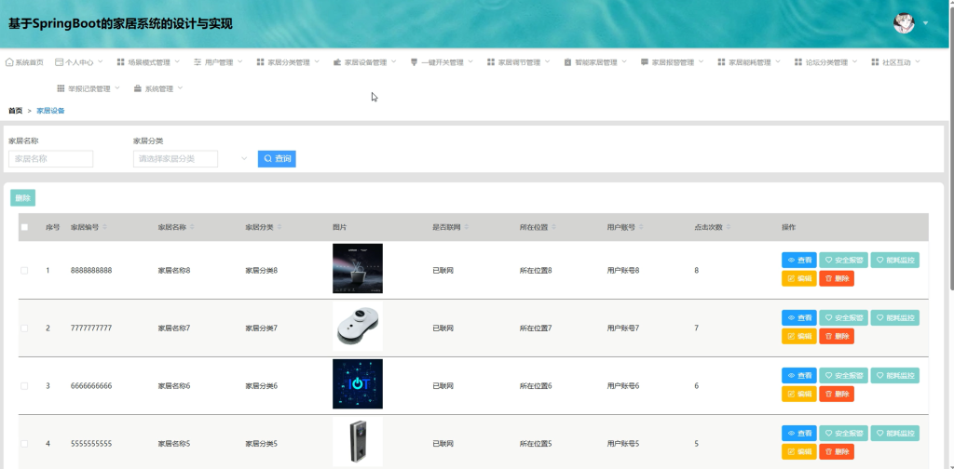
Task: Edit the 家居名称5 row via 编辑
Action: 798,451
